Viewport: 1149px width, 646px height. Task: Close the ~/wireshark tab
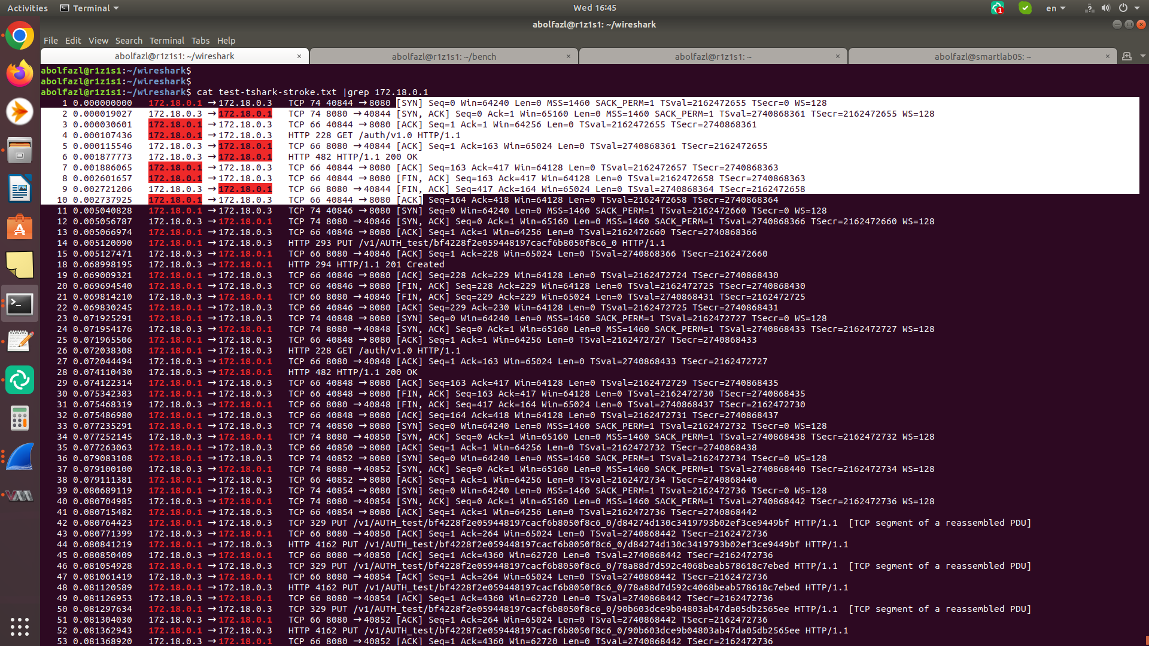point(299,56)
